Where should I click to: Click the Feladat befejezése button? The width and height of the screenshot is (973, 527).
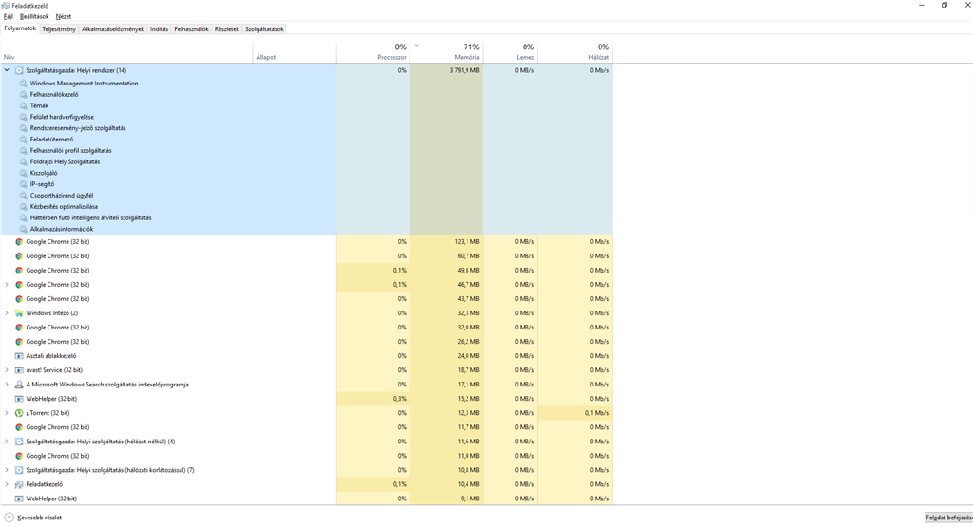click(949, 518)
